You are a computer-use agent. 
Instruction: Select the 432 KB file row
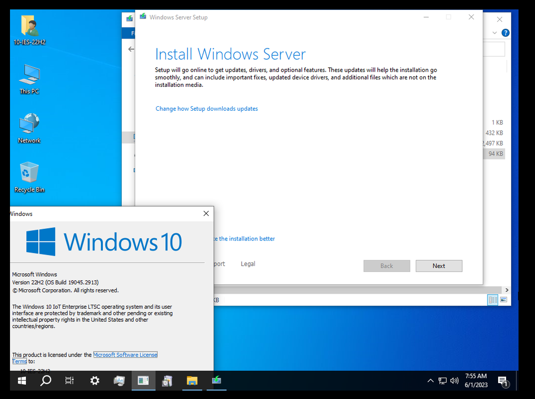(x=494, y=133)
